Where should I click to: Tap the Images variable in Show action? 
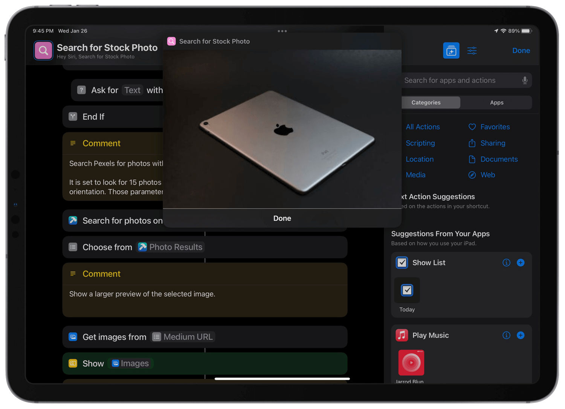130,364
